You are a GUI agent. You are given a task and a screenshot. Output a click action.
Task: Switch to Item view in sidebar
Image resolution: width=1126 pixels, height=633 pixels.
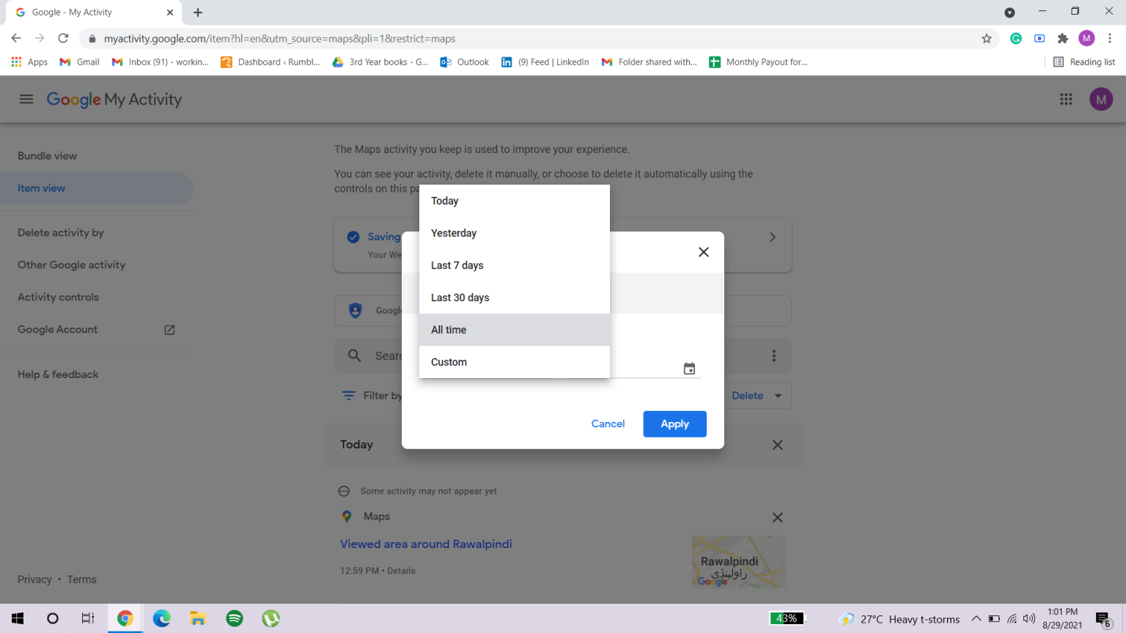41,188
